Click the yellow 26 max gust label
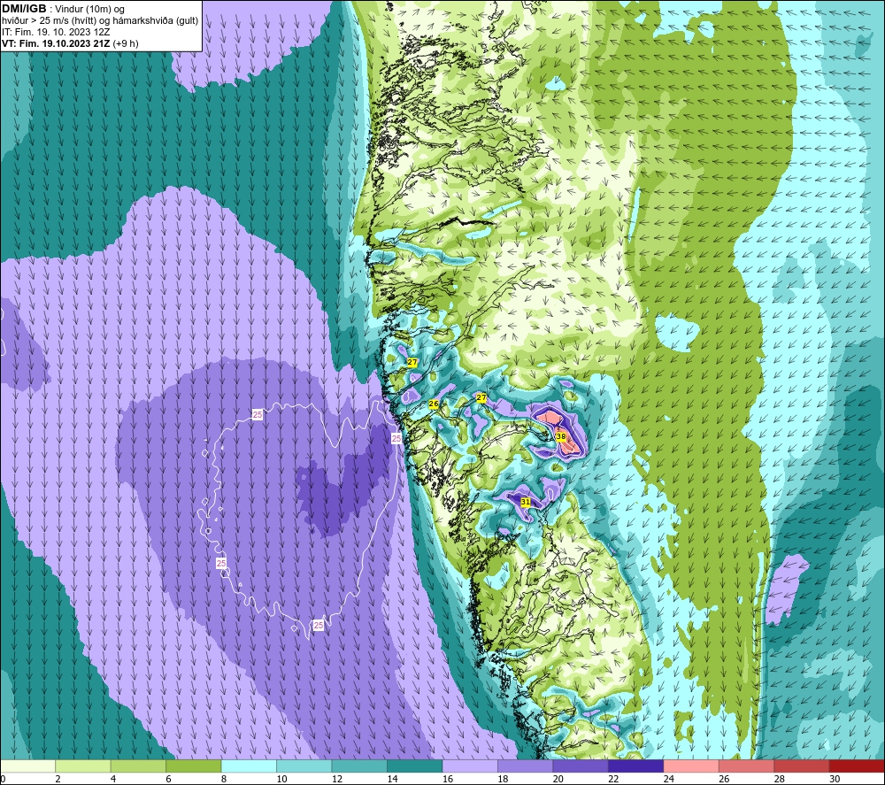 coord(434,404)
